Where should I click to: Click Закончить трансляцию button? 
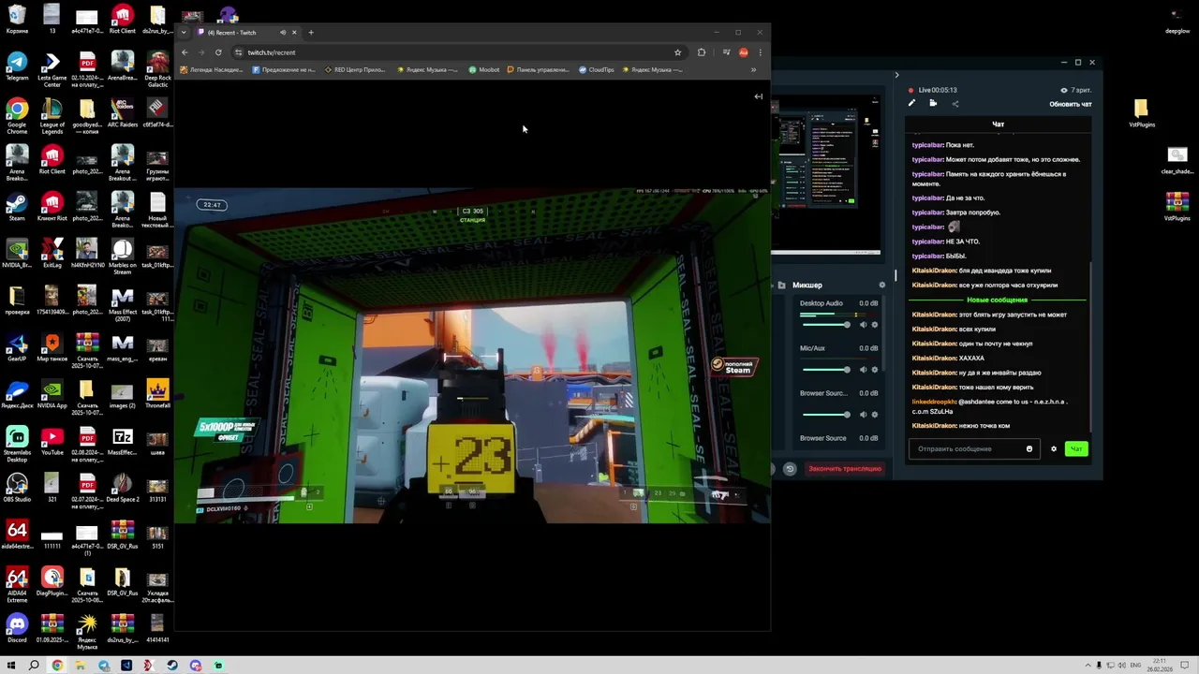coord(844,468)
